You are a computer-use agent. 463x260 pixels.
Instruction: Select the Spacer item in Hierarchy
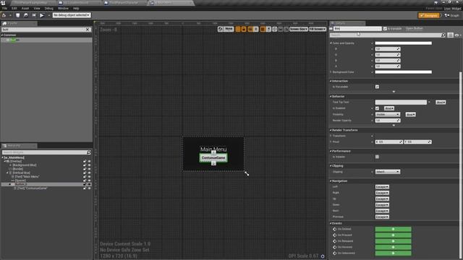[x=20, y=181]
